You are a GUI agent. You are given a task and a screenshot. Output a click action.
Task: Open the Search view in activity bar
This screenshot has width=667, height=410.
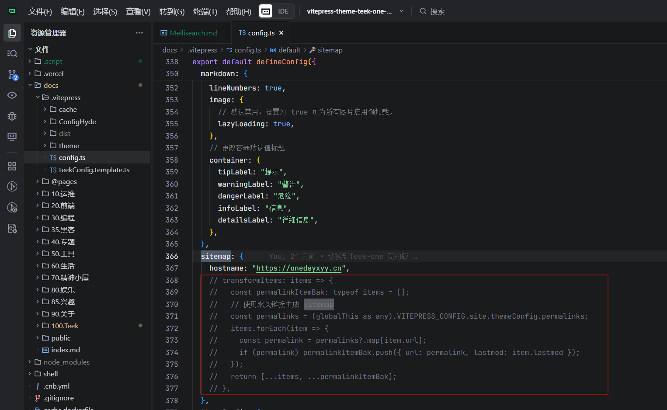pos(12,53)
